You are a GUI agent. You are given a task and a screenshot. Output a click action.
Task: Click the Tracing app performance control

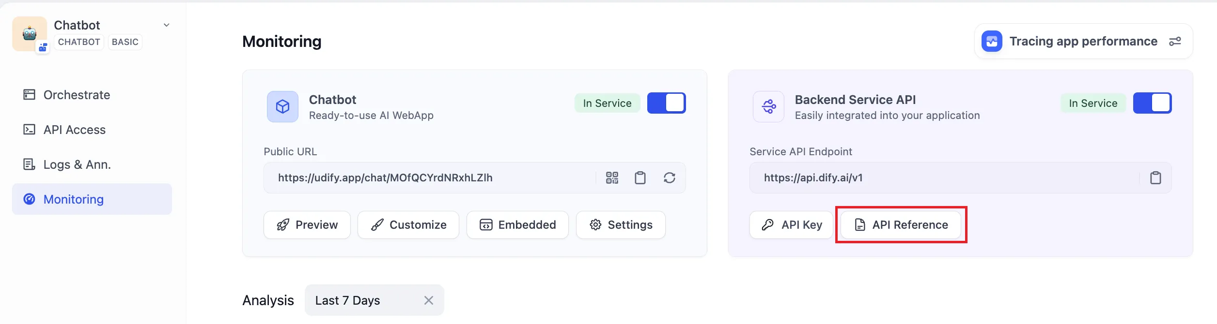click(1081, 41)
